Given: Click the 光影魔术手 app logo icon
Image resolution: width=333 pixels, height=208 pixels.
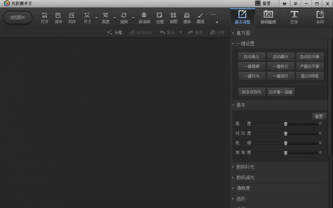Looking at the screenshot, I should click(7, 3).
